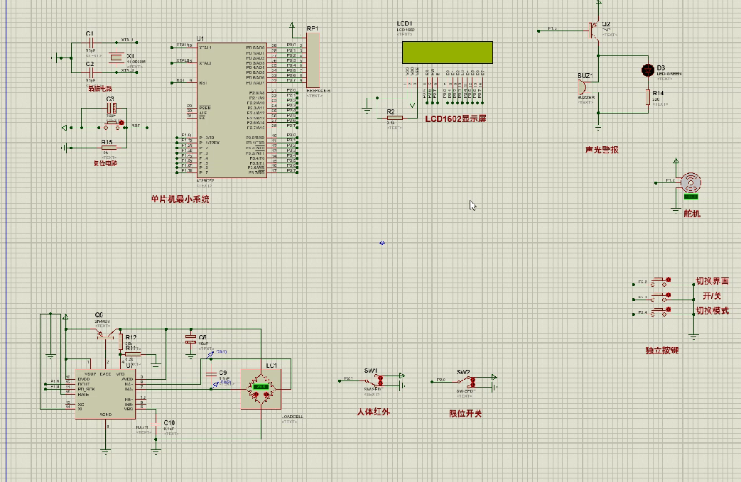This screenshot has width=741, height=482.
Task: Select the U1 microcontroller chip
Action: [x=232, y=111]
